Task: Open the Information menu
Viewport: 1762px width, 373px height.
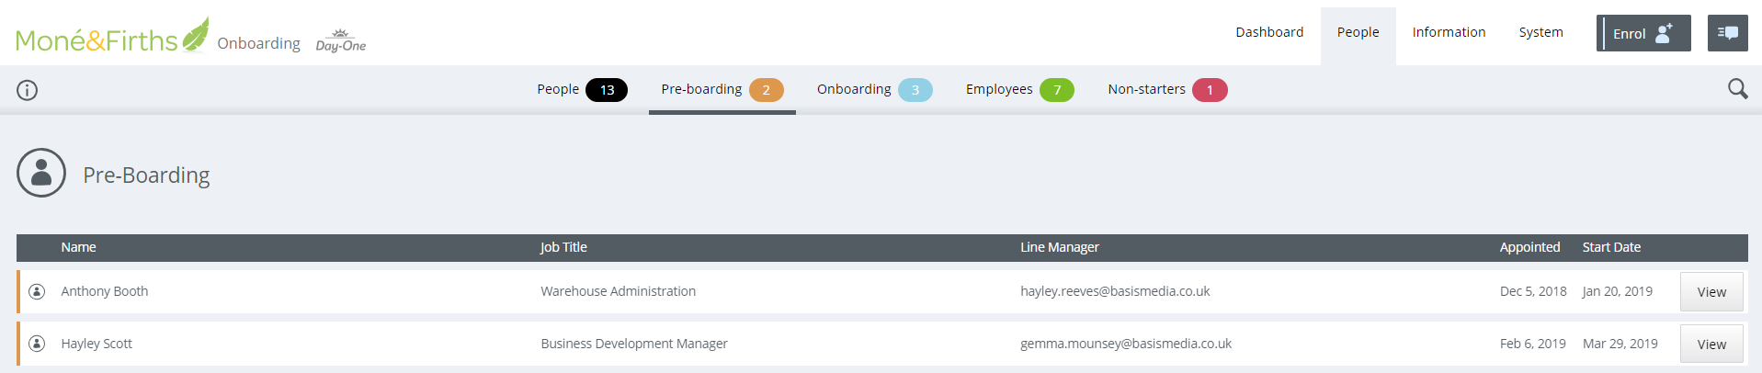Action: coord(1448,32)
